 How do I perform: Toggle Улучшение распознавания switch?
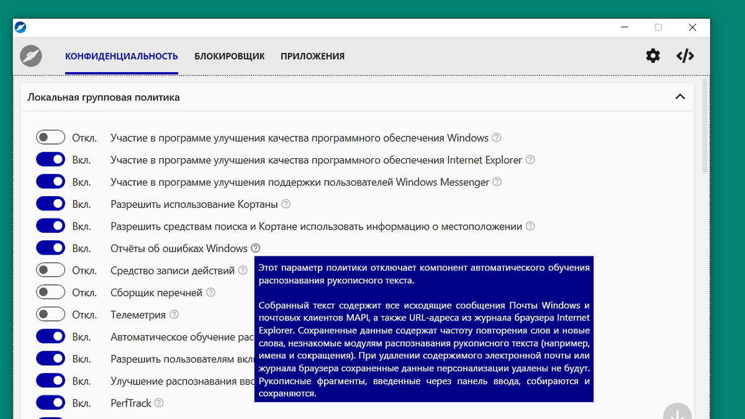pyautogui.click(x=51, y=381)
